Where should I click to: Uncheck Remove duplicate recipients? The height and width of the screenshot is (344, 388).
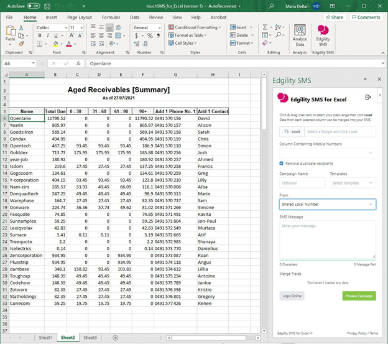pos(282,164)
